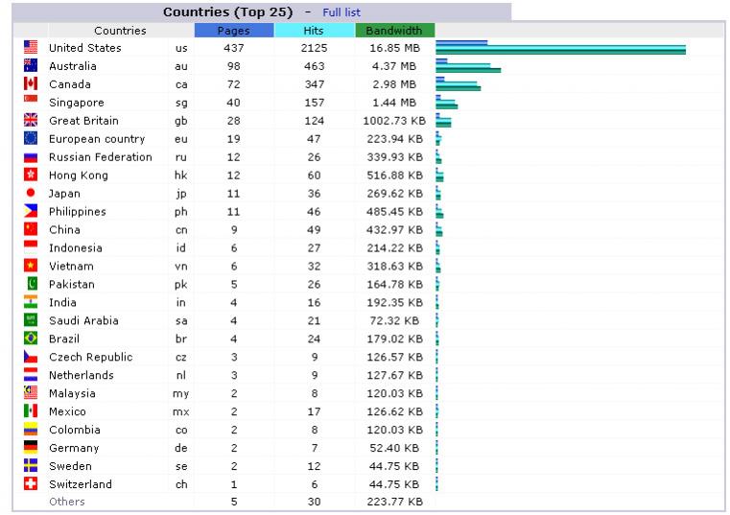The height and width of the screenshot is (515, 730).
Task: Click the Singapore country name
Action: 77,103
